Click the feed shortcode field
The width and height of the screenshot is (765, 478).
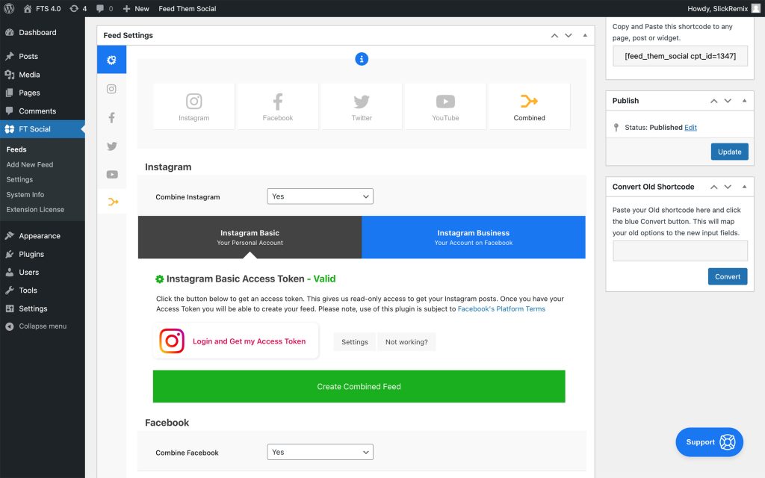pyautogui.click(x=680, y=56)
